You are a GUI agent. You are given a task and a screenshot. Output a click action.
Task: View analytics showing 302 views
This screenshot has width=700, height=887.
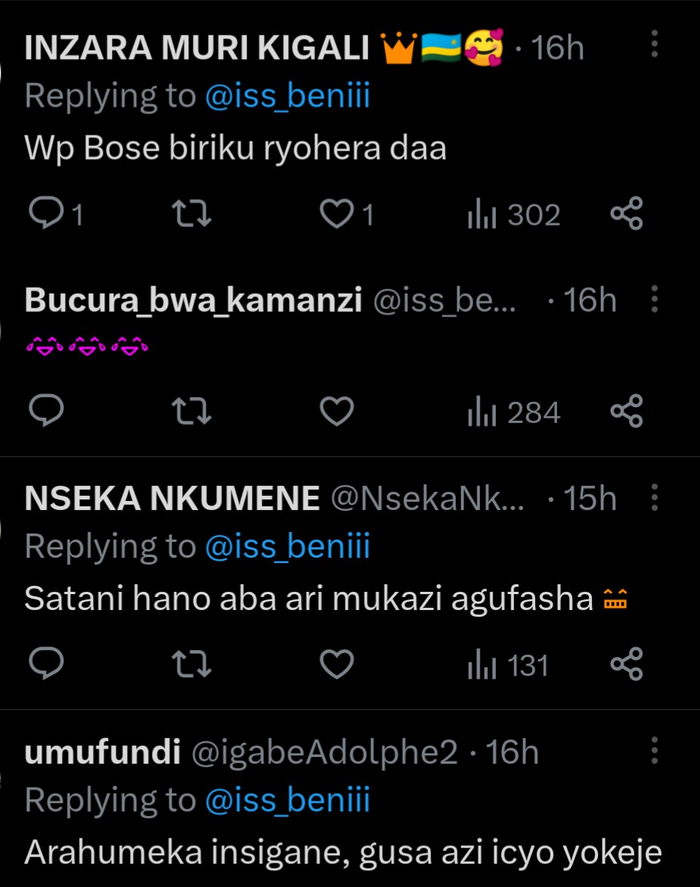click(x=513, y=216)
